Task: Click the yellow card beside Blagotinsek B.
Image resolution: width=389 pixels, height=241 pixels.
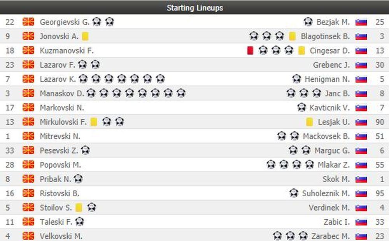Action: pyautogui.click(x=292, y=36)
